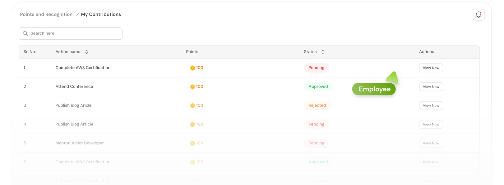Image resolution: width=504 pixels, height=185 pixels.
Task: Open View Now for Publish Blog Aricle
Action: coord(431,106)
